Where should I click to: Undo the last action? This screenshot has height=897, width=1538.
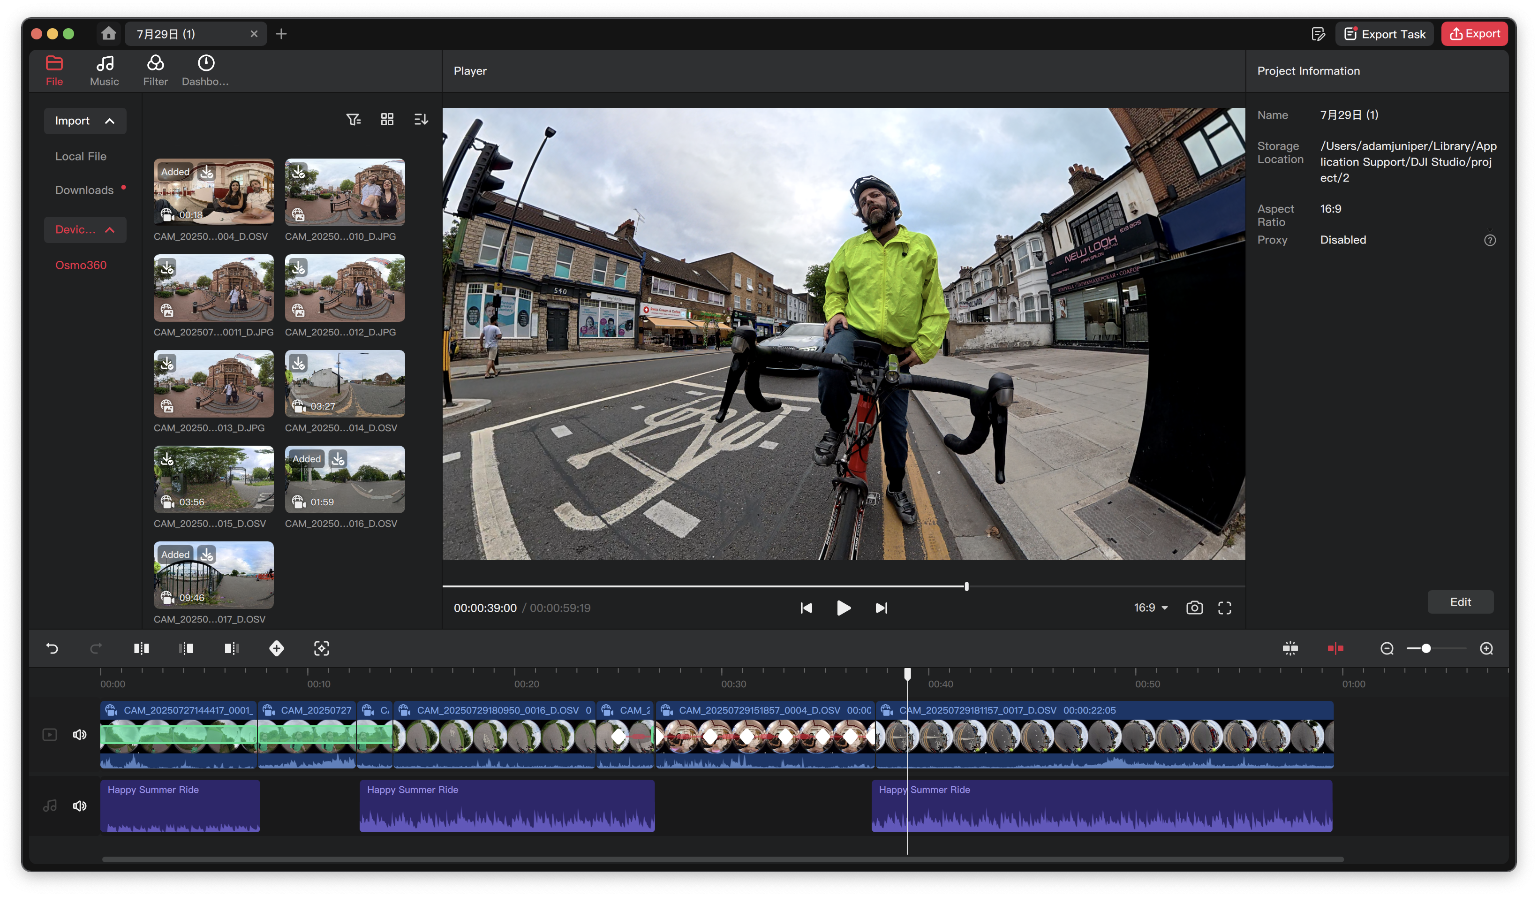53,648
